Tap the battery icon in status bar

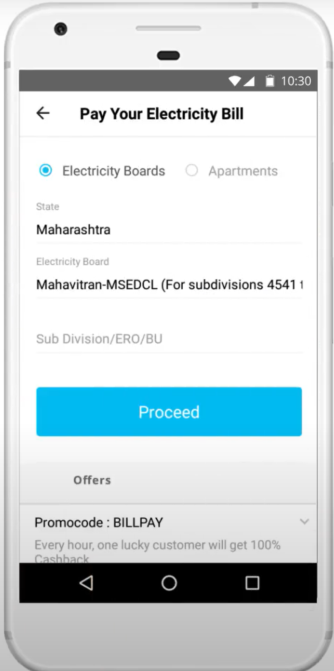pyautogui.click(x=270, y=81)
